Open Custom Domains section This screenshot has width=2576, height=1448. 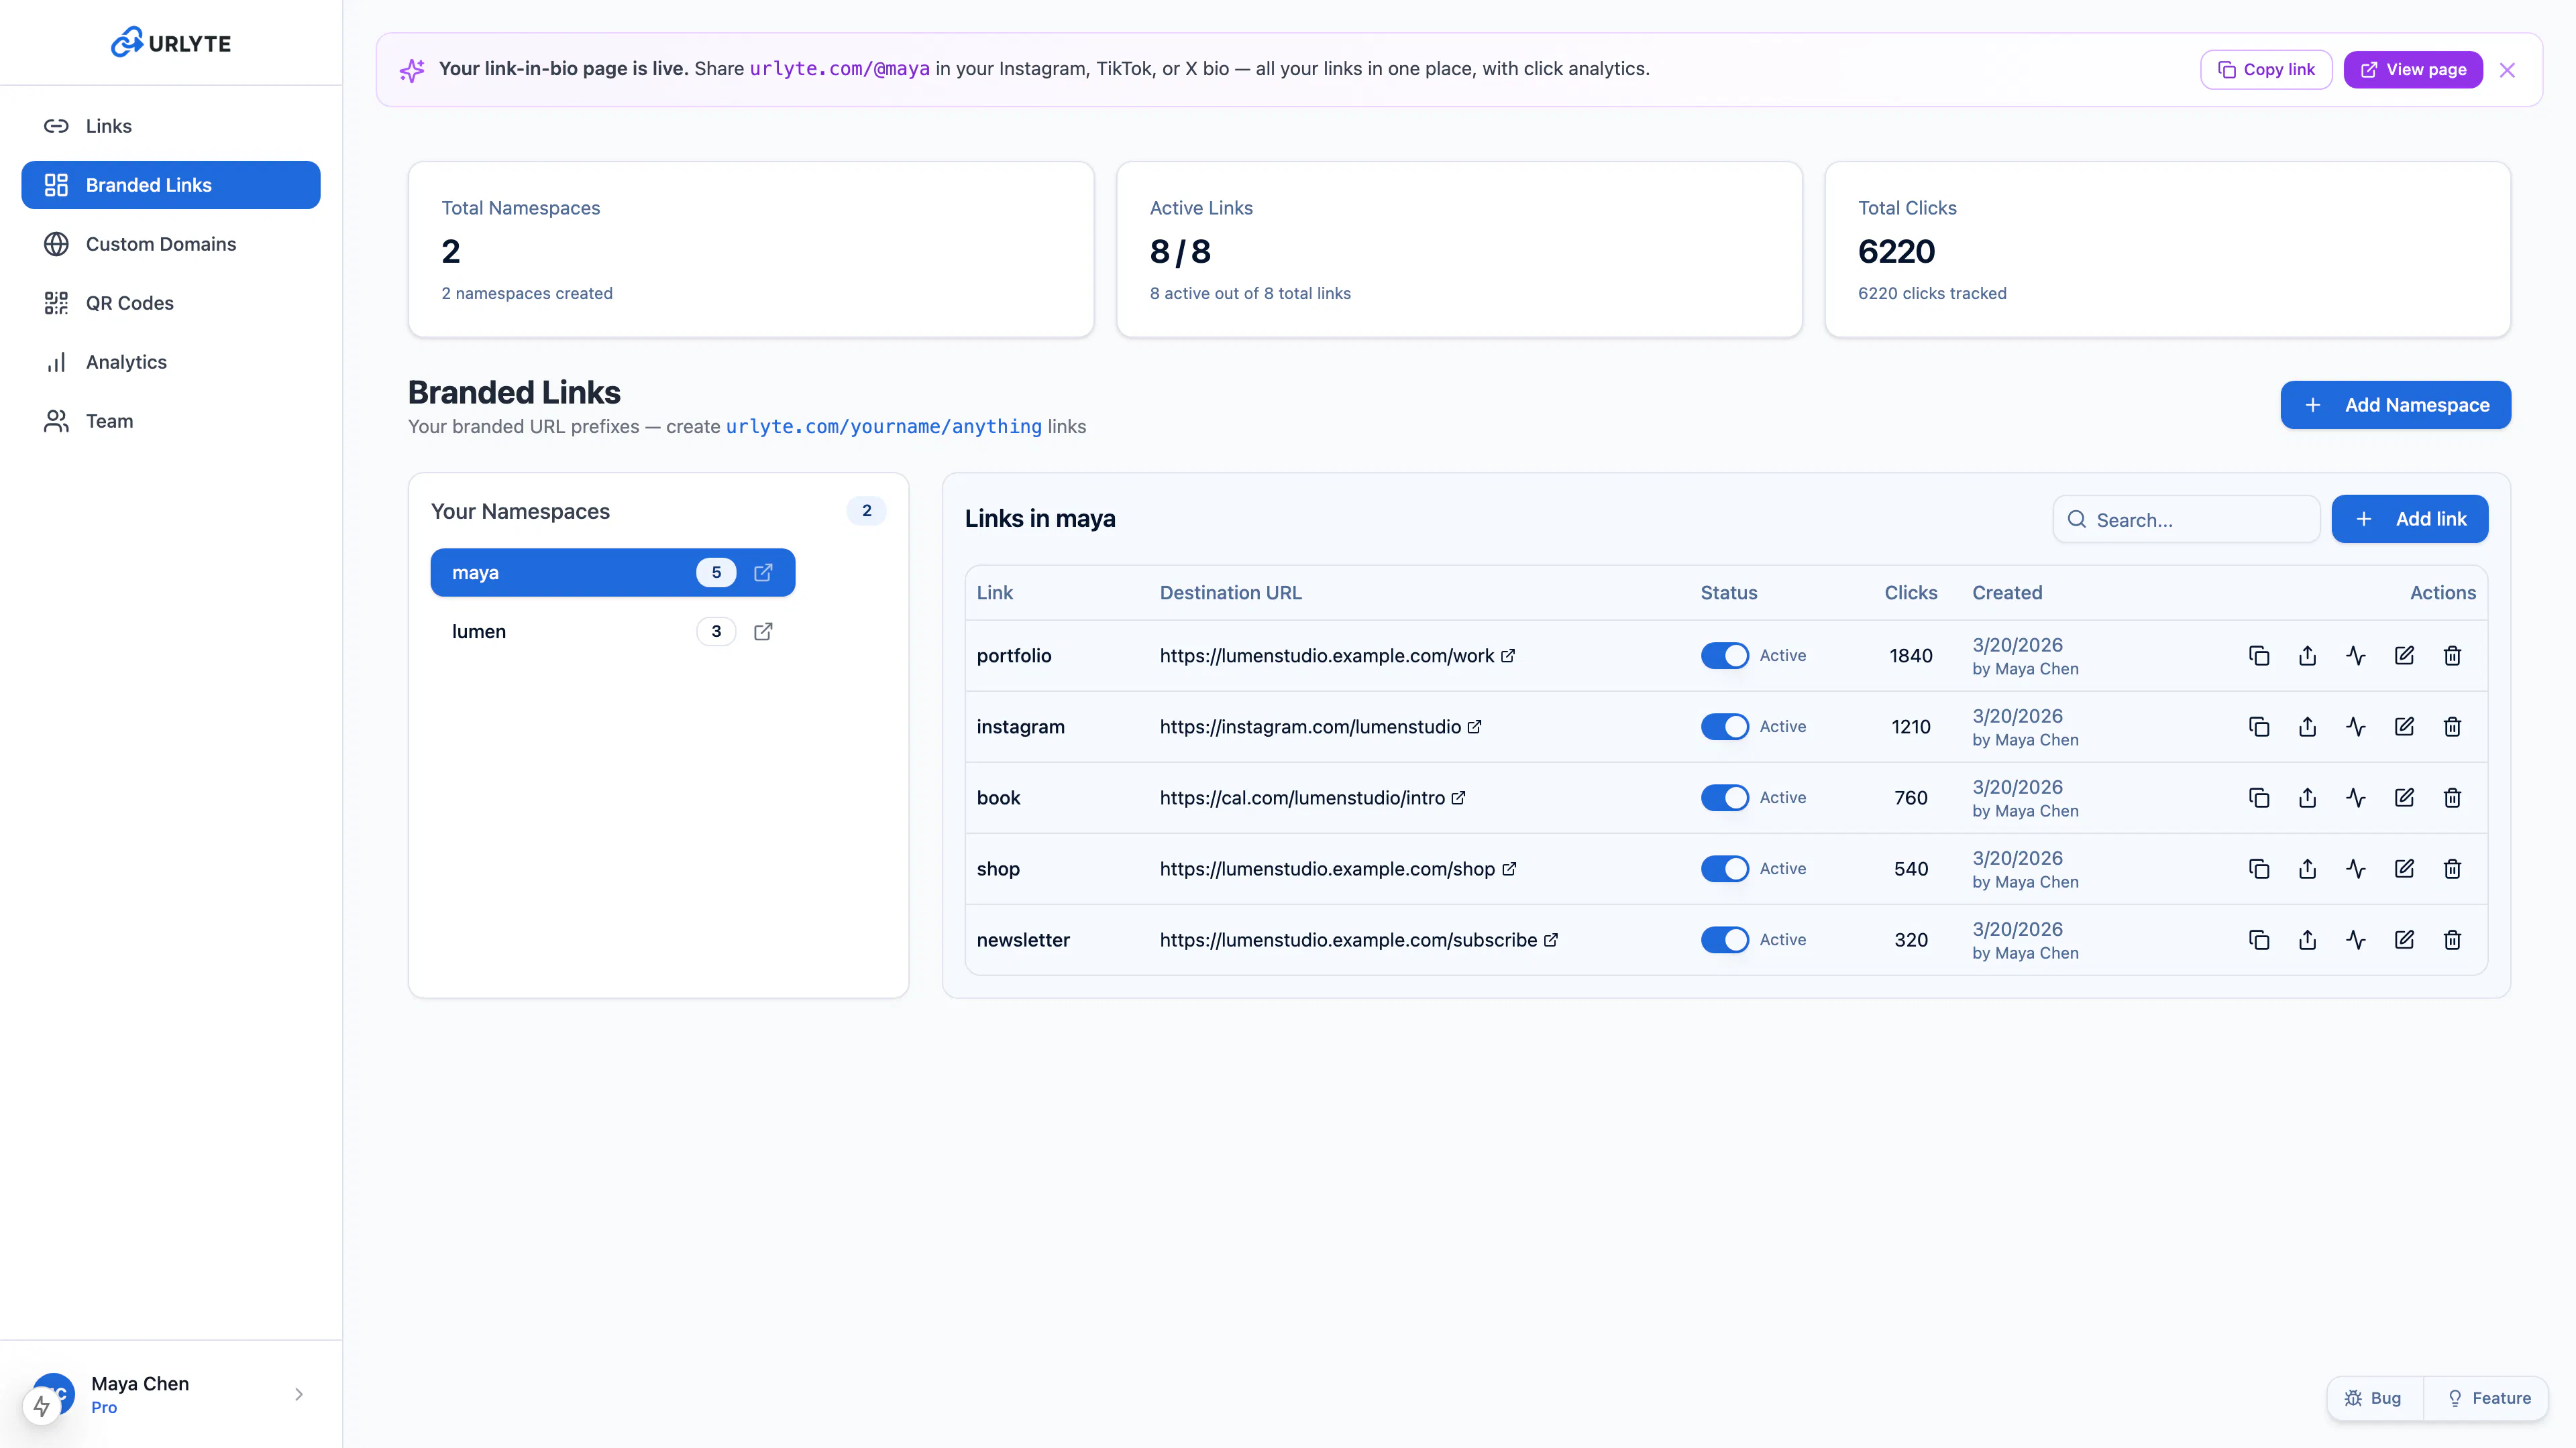tap(171, 244)
